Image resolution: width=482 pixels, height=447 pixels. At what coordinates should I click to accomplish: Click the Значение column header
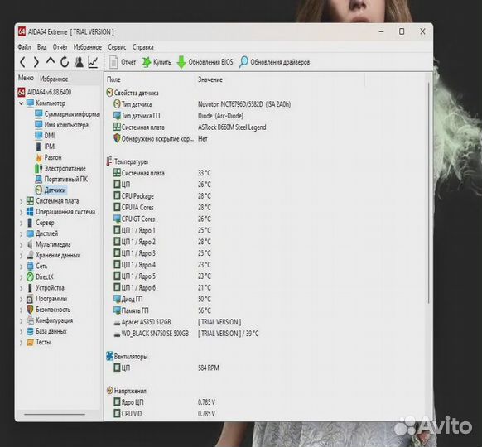(x=210, y=79)
